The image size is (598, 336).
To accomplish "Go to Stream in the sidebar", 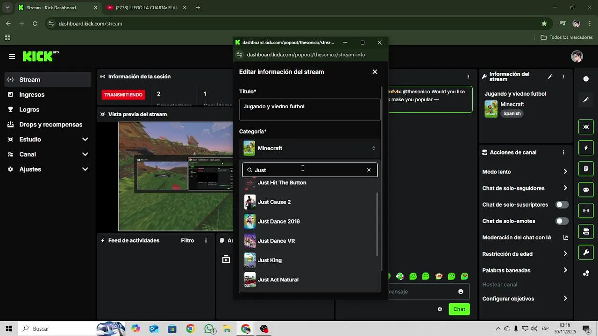I will (48, 80).
